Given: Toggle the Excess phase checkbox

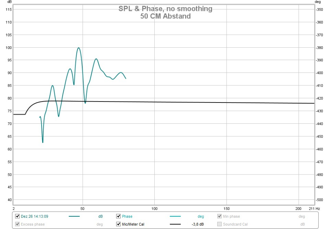Looking at the screenshot, I should pyautogui.click(x=17, y=224).
